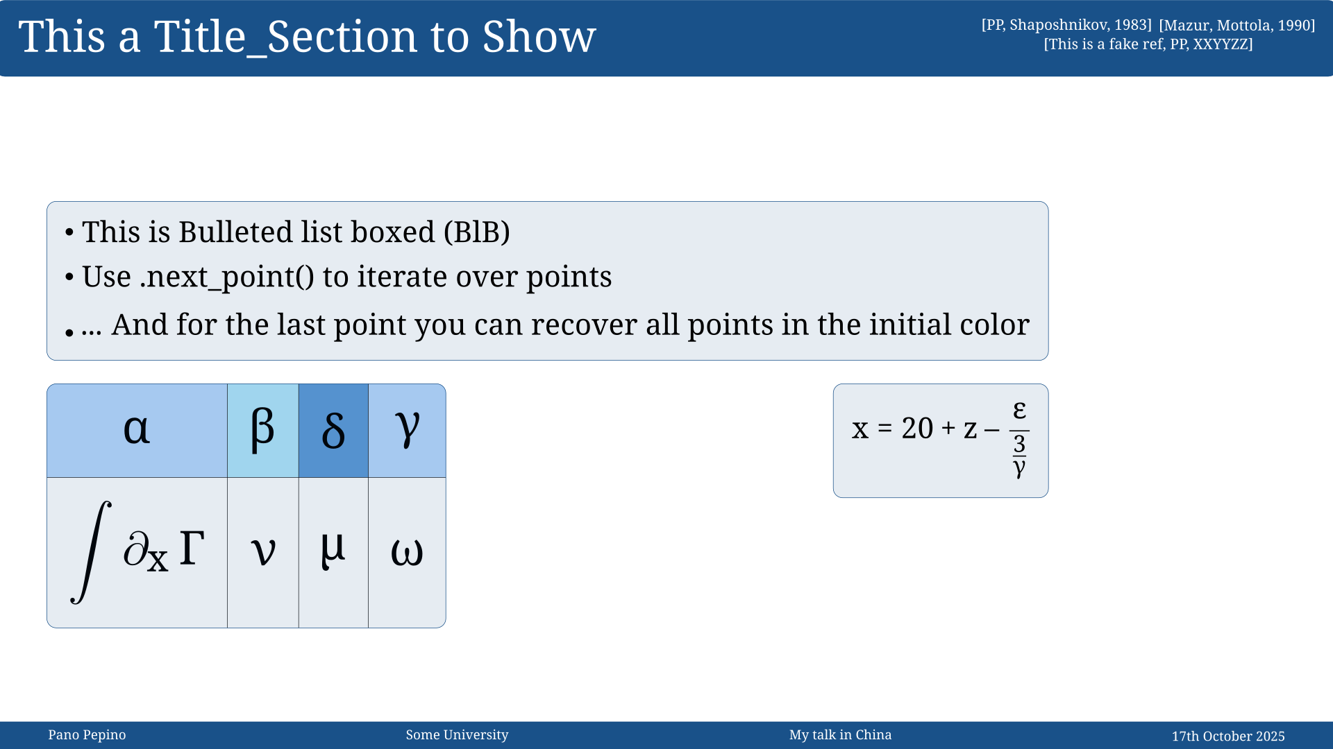Select the 'Bulleted list boxed (BlB)' bullet
The width and height of the screenshot is (1333, 749).
tap(296, 232)
